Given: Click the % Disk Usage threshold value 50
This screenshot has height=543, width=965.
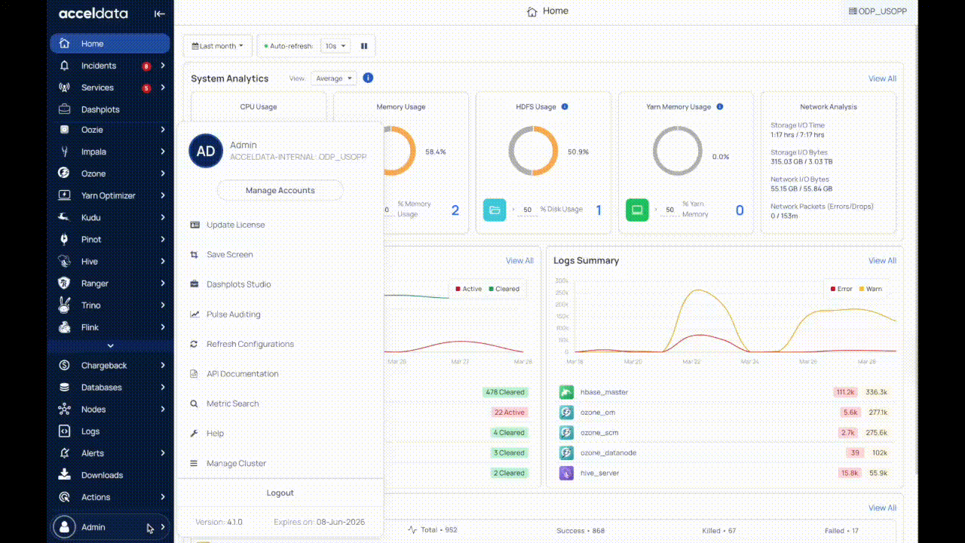Looking at the screenshot, I should point(527,210).
